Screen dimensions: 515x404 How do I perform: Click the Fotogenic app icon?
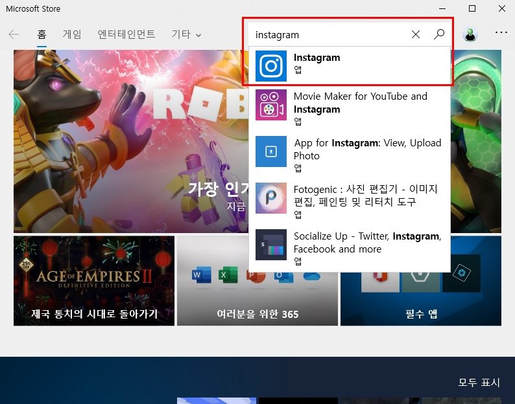coord(271,198)
